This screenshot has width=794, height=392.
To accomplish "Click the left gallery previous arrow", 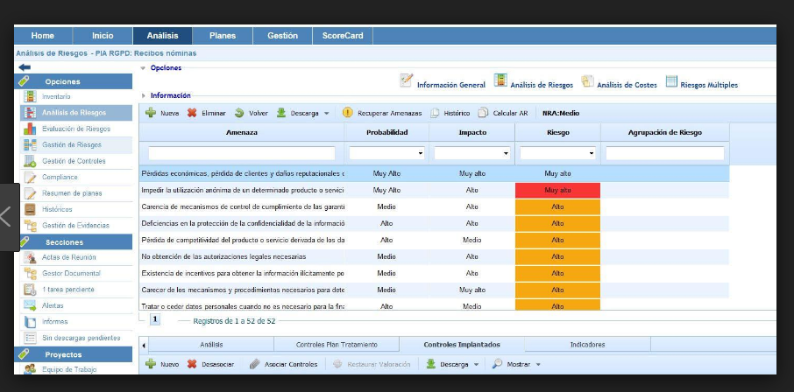I will pos(7,216).
